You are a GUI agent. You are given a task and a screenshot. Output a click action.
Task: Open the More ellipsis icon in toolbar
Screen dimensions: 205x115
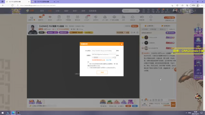(x=151, y=17)
